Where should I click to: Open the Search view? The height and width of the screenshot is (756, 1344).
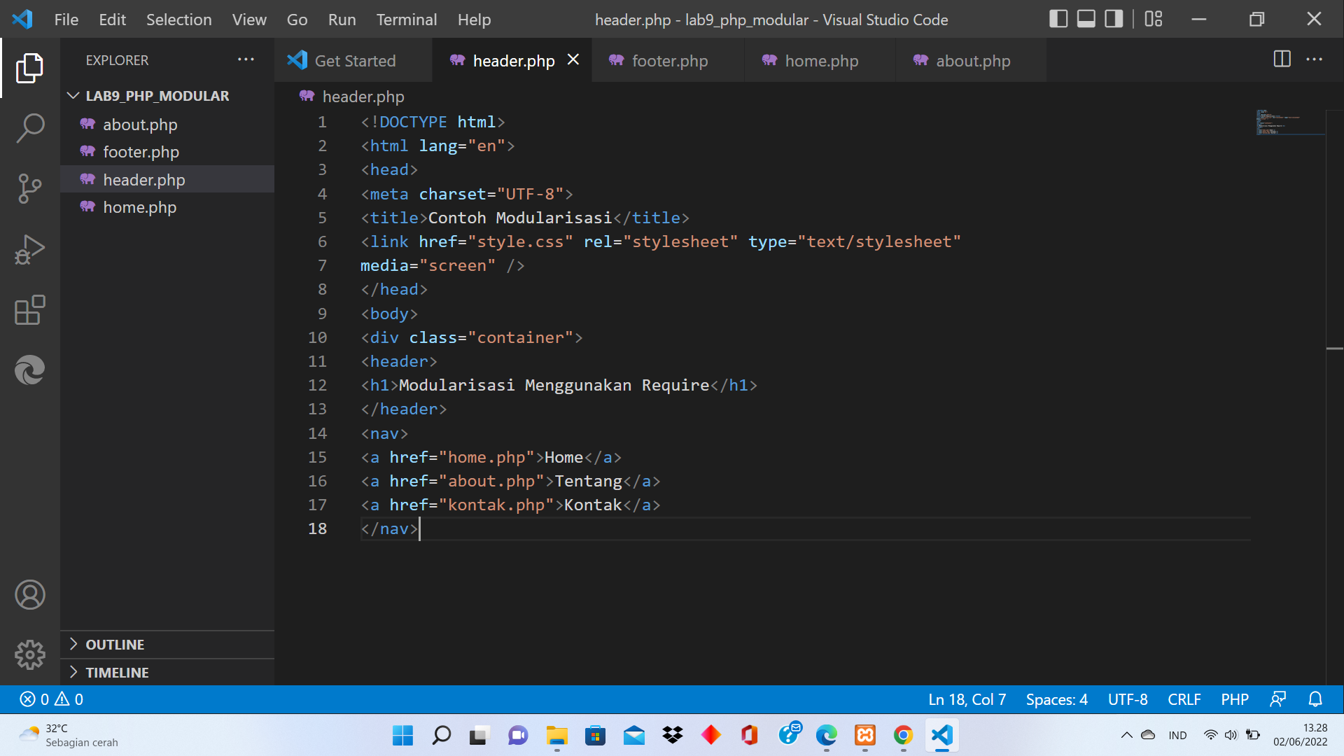click(30, 128)
